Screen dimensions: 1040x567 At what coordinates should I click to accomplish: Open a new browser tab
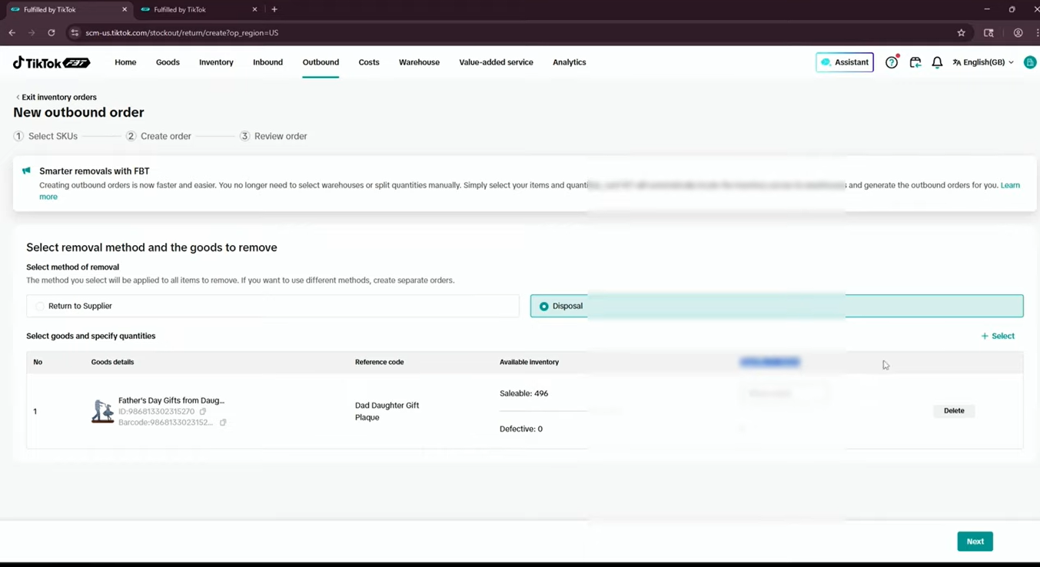point(274,9)
